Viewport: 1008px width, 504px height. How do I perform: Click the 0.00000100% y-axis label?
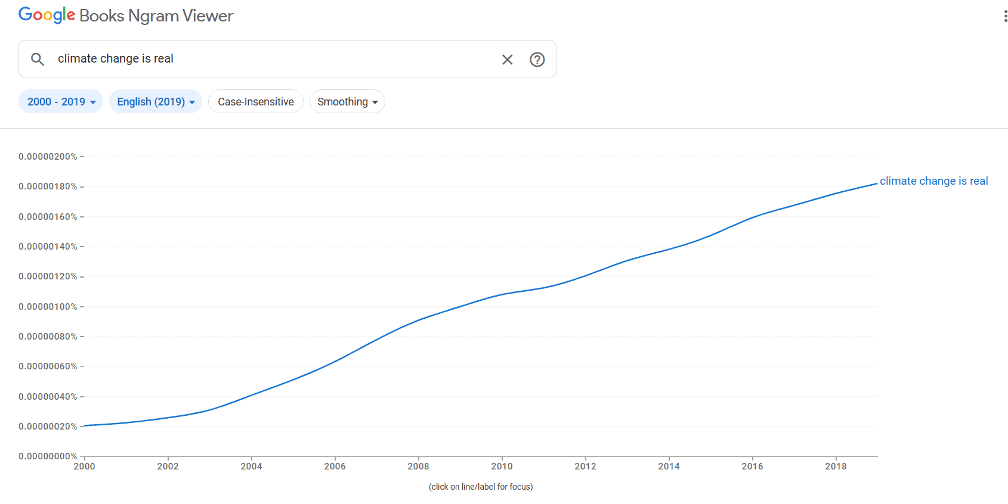[x=48, y=307]
